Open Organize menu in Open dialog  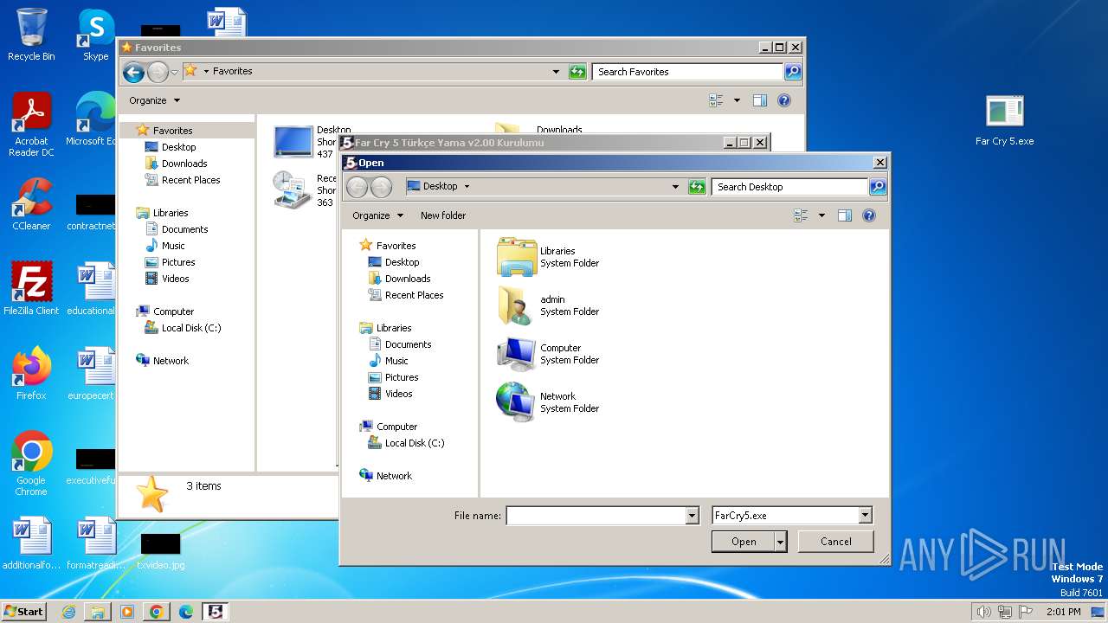point(378,215)
